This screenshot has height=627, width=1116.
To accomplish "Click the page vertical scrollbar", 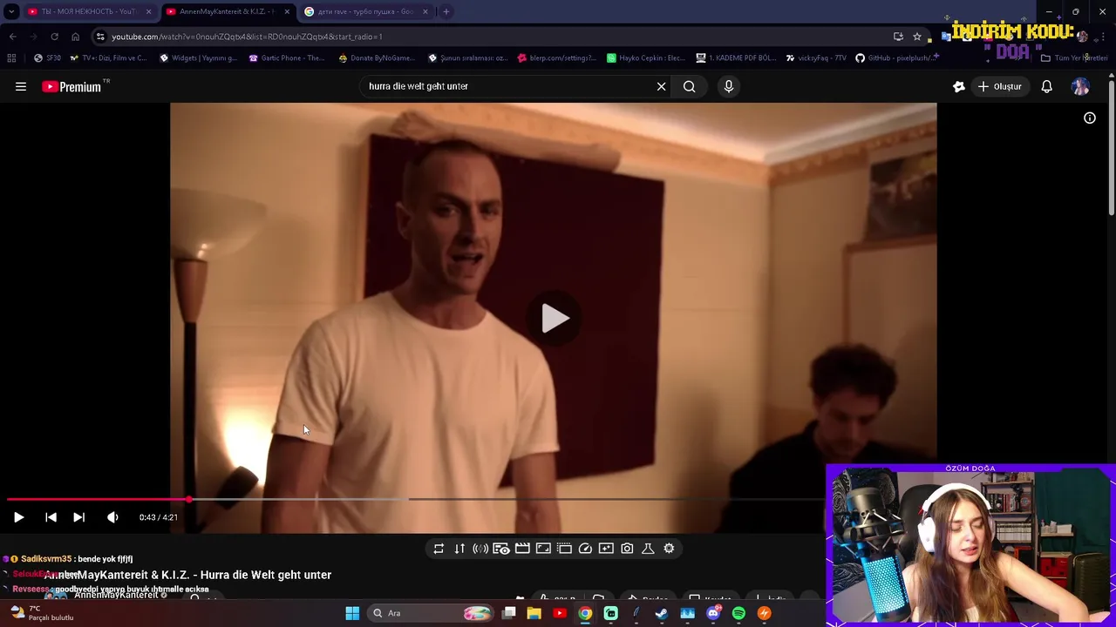I will point(1111,146).
